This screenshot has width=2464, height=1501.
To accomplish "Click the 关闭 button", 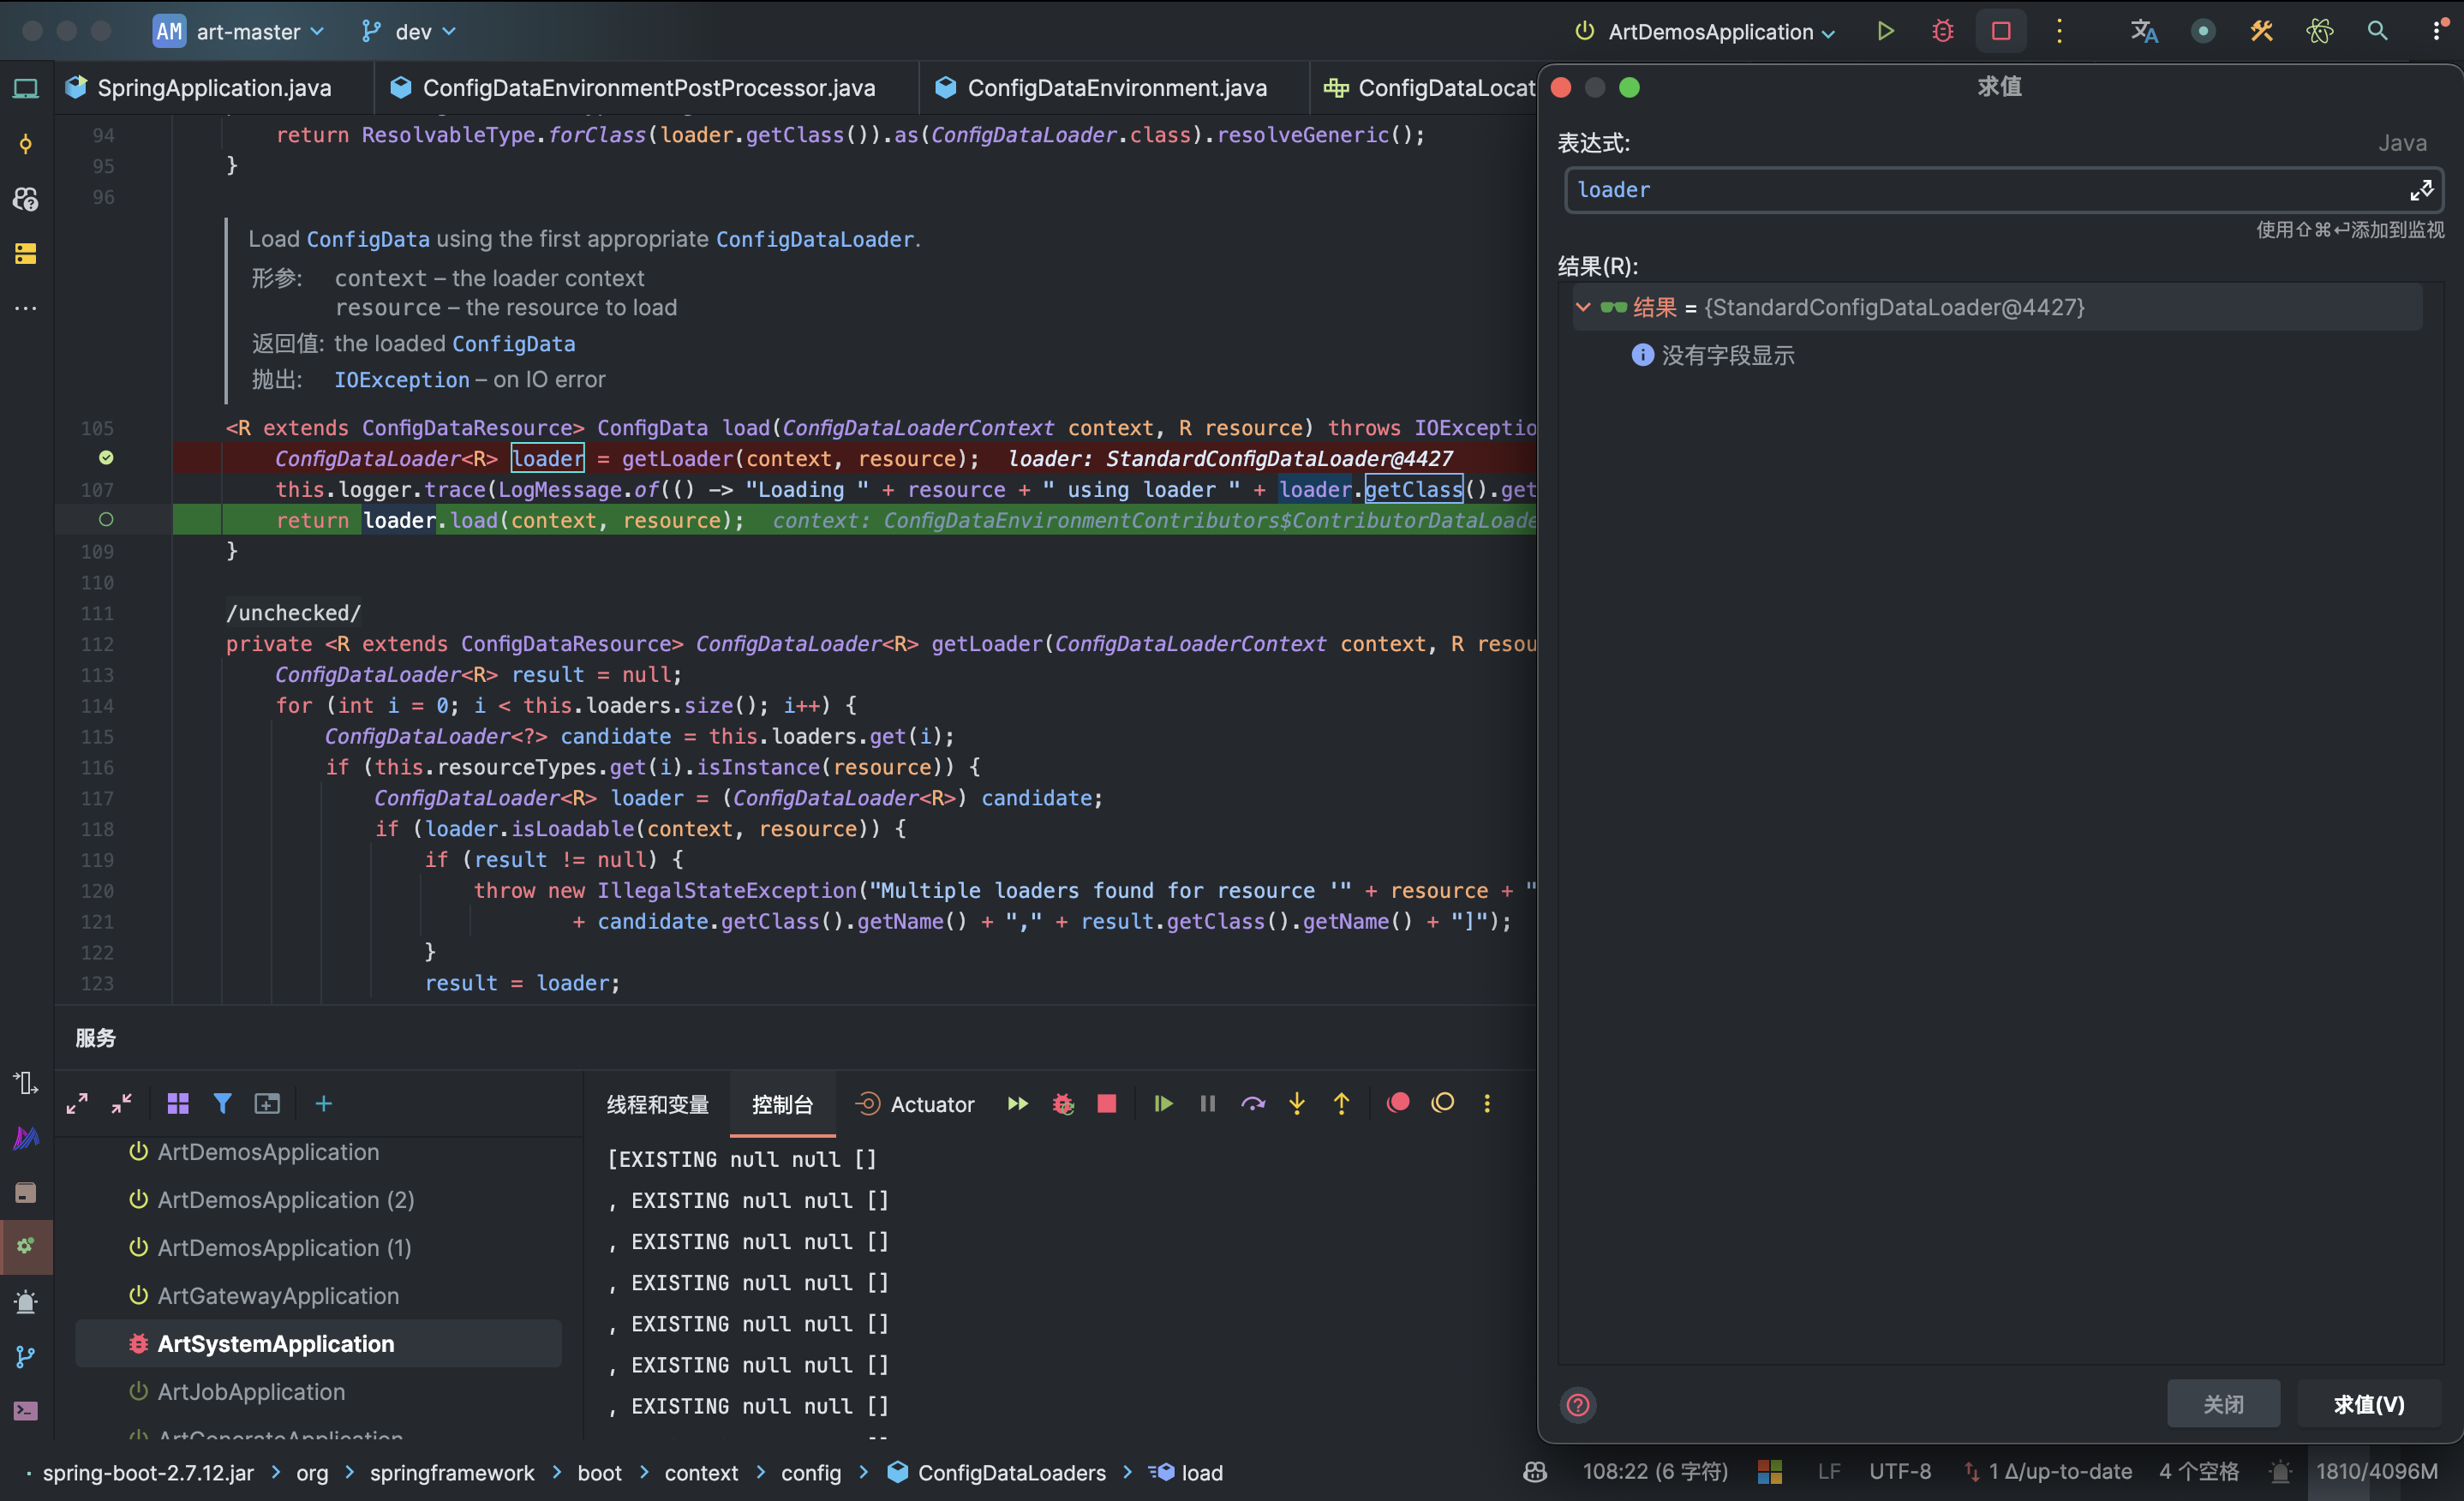I will tap(2222, 1404).
